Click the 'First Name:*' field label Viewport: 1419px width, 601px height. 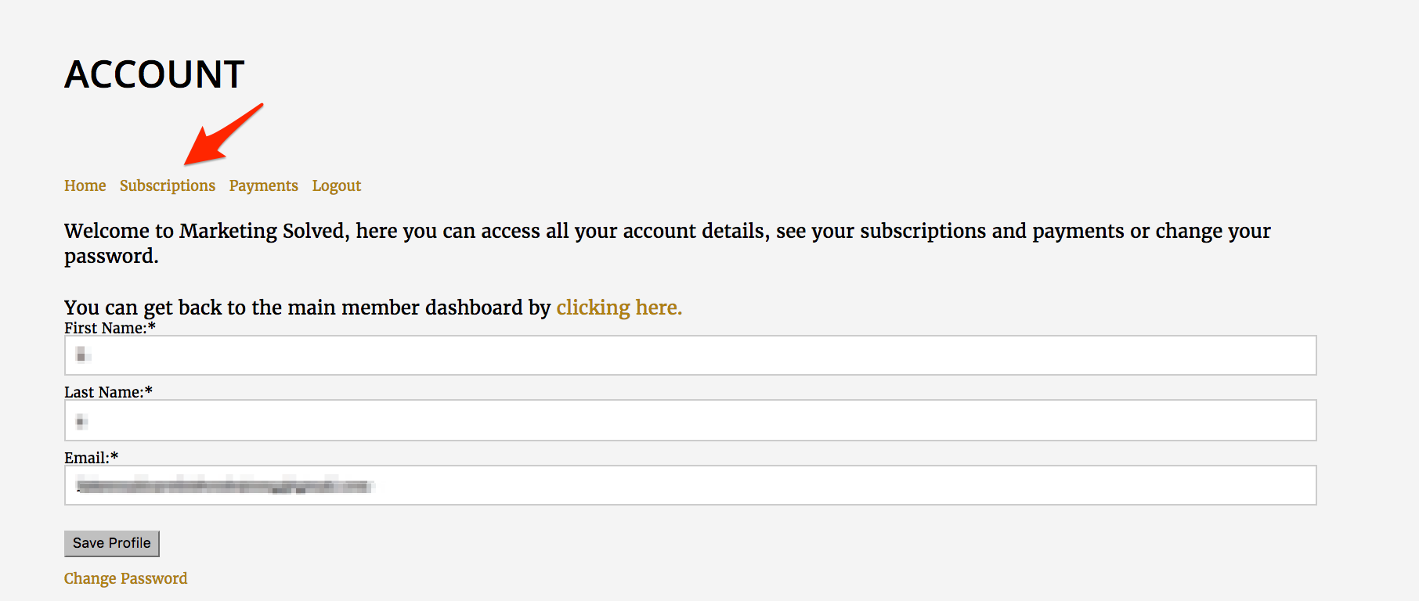110,328
